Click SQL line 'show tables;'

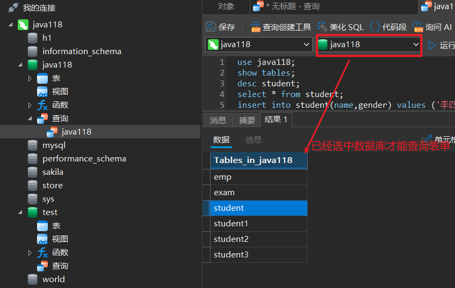click(x=266, y=73)
